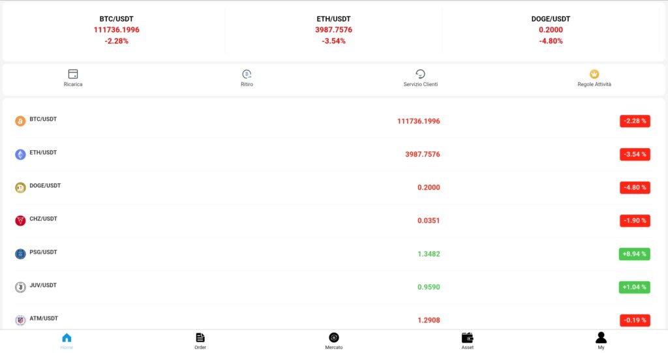The height and width of the screenshot is (353, 668).
Task: Click the +8.94 % change badge
Action: coord(634,254)
